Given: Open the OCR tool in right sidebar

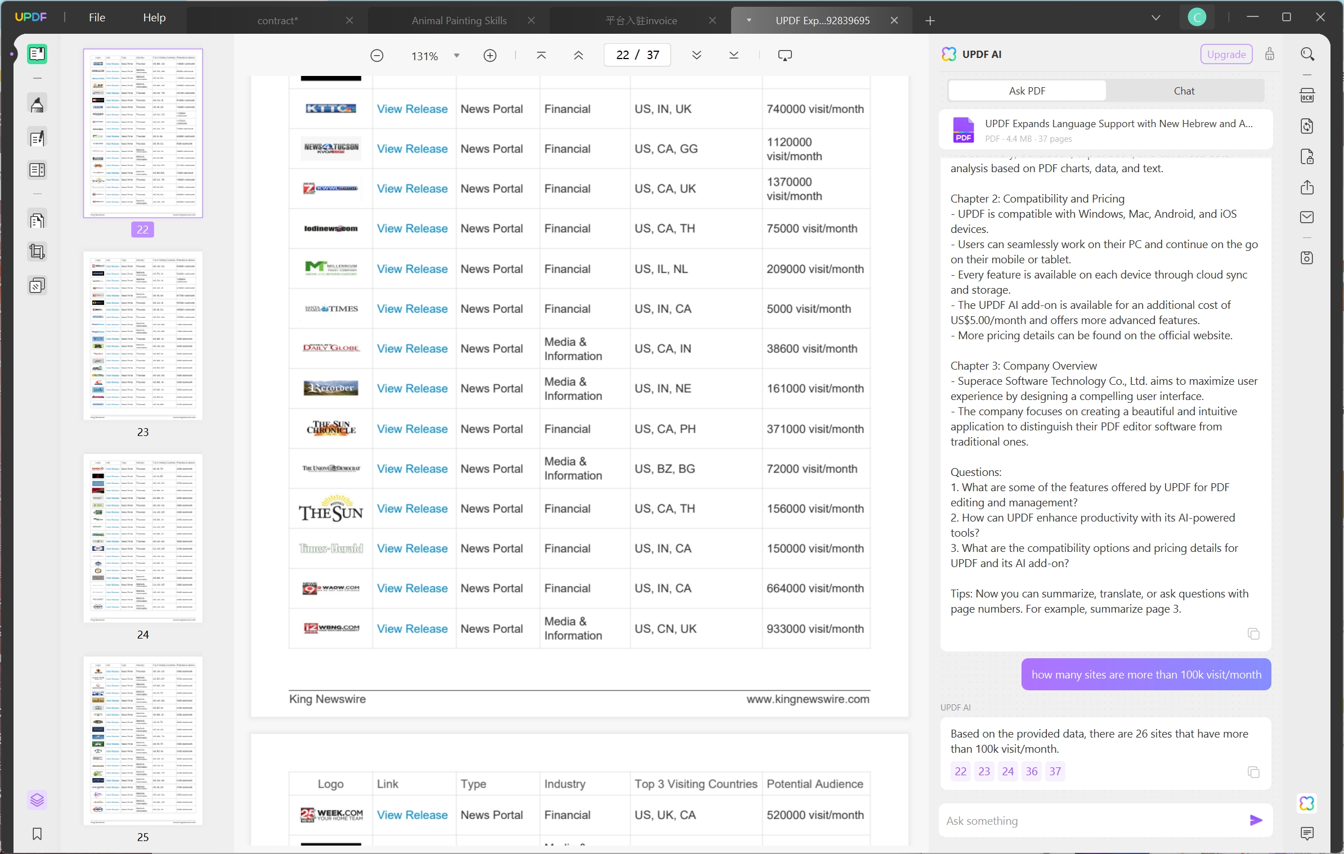Looking at the screenshot, I should (1307, 95).
